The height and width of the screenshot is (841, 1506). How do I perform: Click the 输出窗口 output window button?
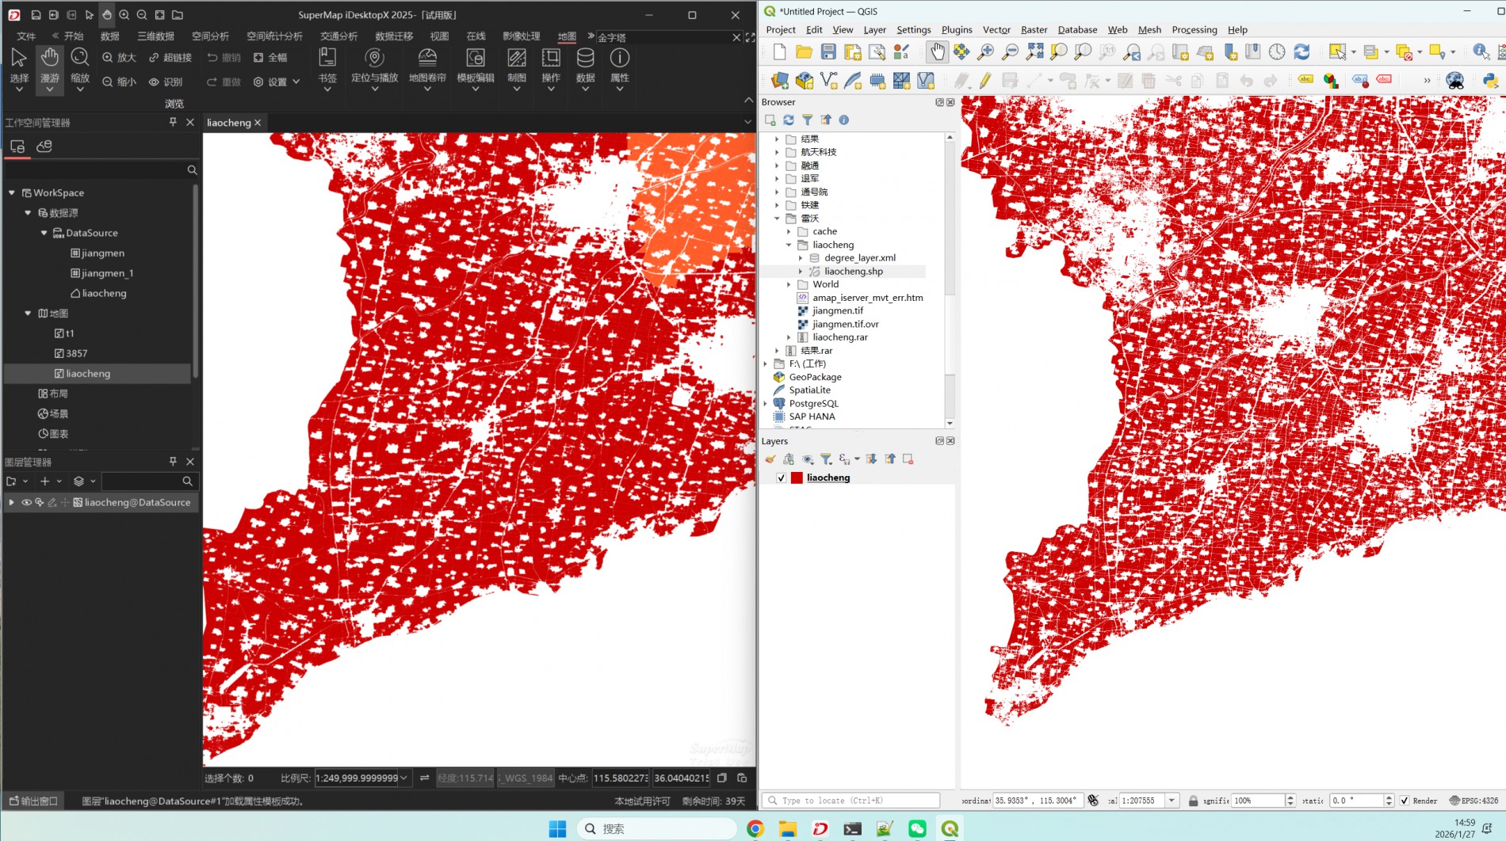[33, 801]
